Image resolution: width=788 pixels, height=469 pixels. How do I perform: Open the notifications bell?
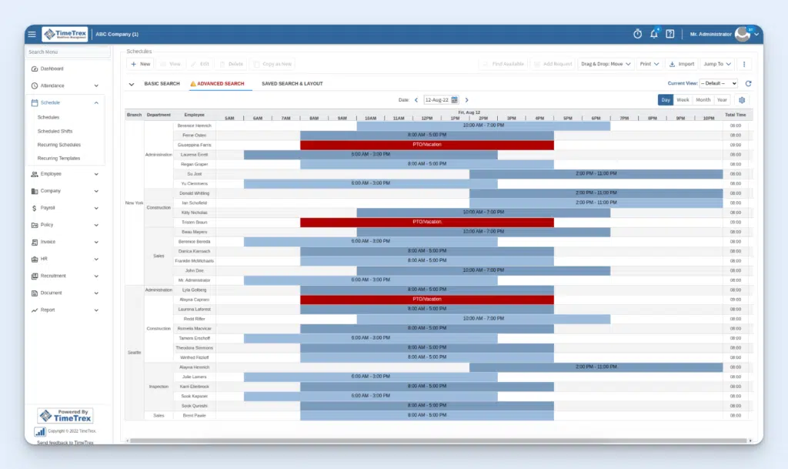pyautogui.click(x=653, y=34)
